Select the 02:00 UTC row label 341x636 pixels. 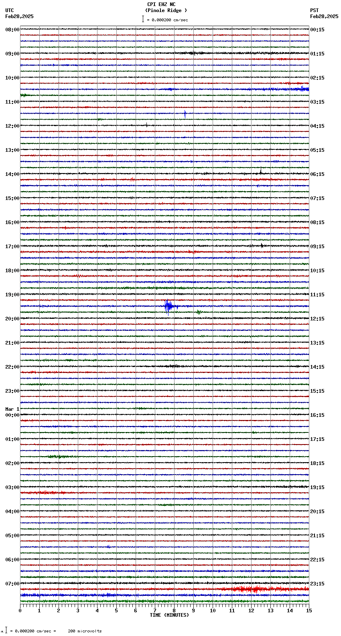click(12, 463)
